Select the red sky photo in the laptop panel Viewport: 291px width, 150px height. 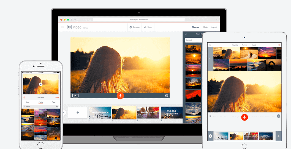point(193,96)
